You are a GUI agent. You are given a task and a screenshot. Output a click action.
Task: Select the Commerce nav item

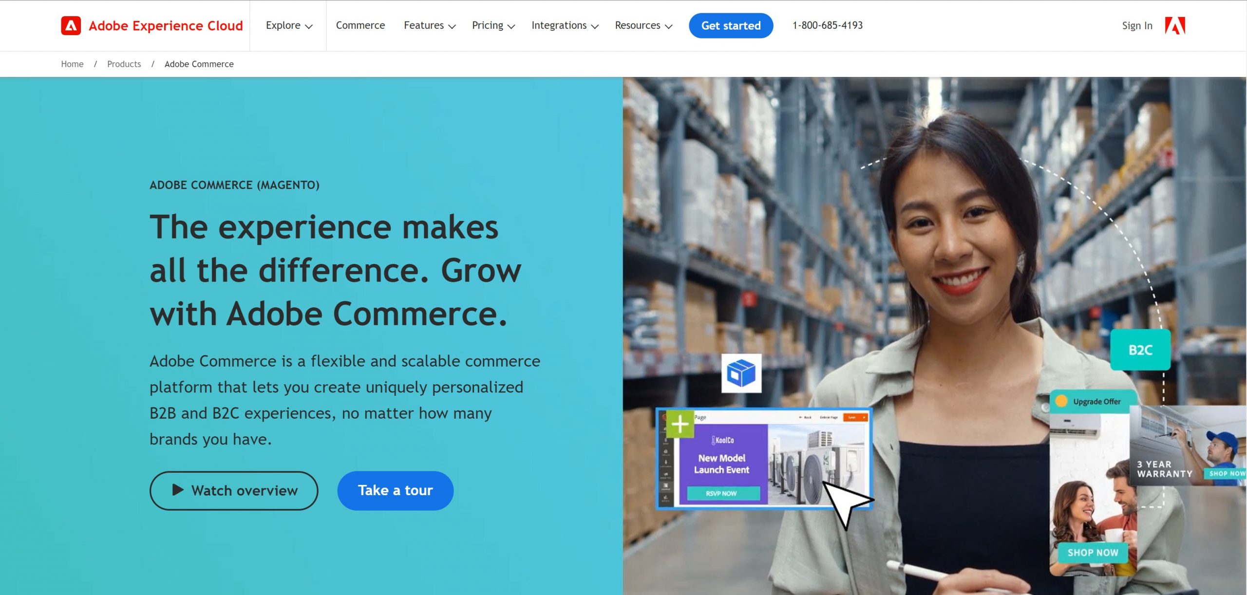point(360,25)
